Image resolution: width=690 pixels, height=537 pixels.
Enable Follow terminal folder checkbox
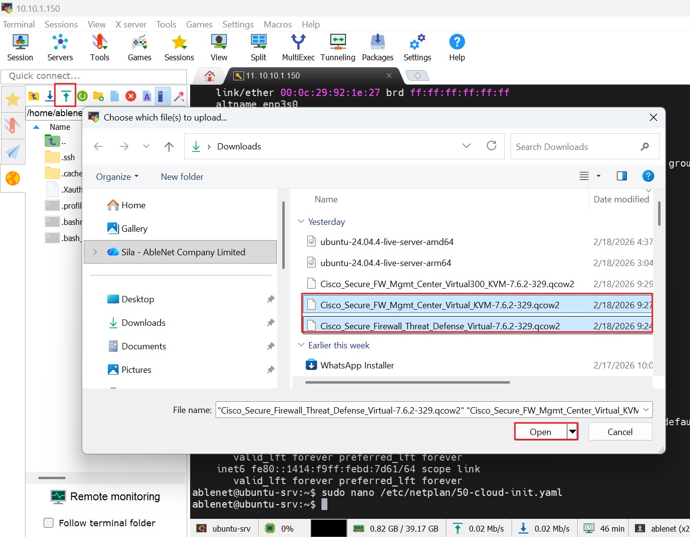(49, 523)
